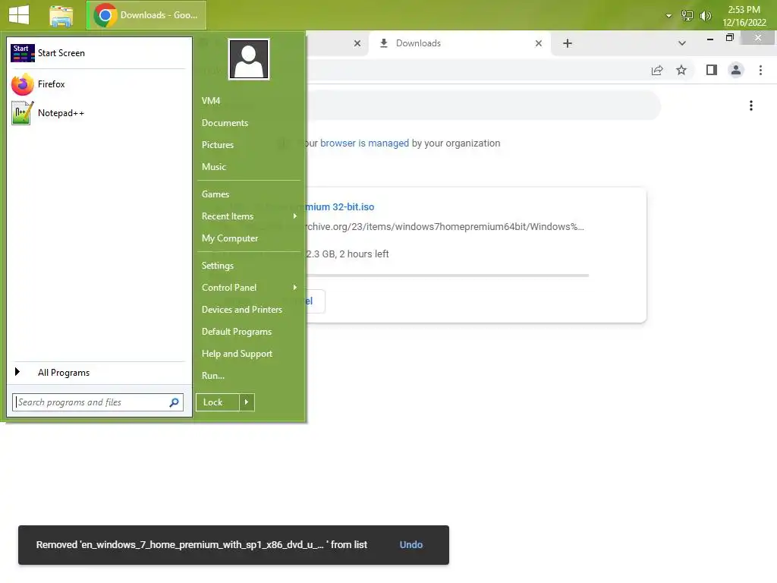Open the Chrome three-dot menu

pos(760,71)
